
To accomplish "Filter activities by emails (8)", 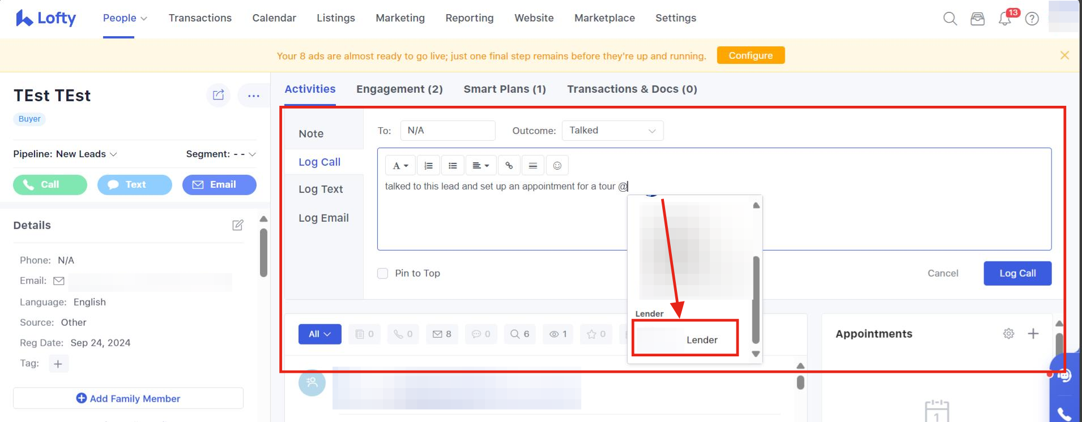I will 442,334.
